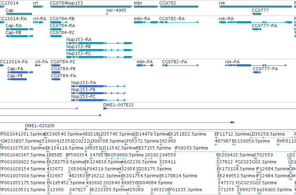This screenshot has width=296, height=195.
Task: Open the Nup153-RC transcript
Action: [99, 57]
